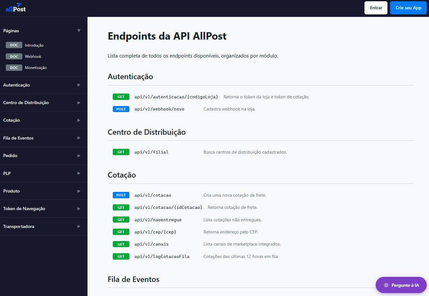Click 'Retorna endereço pelo CEP.' description

tap(231, 232)
